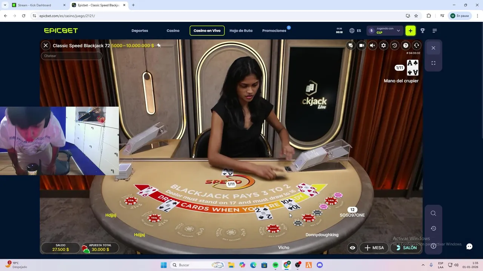This screenshot has height=271, width=483.
Task: Click the SALDO 27.500 $ balance display
Action: (60, 248)
